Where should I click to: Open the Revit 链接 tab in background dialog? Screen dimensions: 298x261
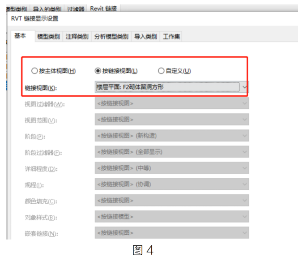coord(103,9)
